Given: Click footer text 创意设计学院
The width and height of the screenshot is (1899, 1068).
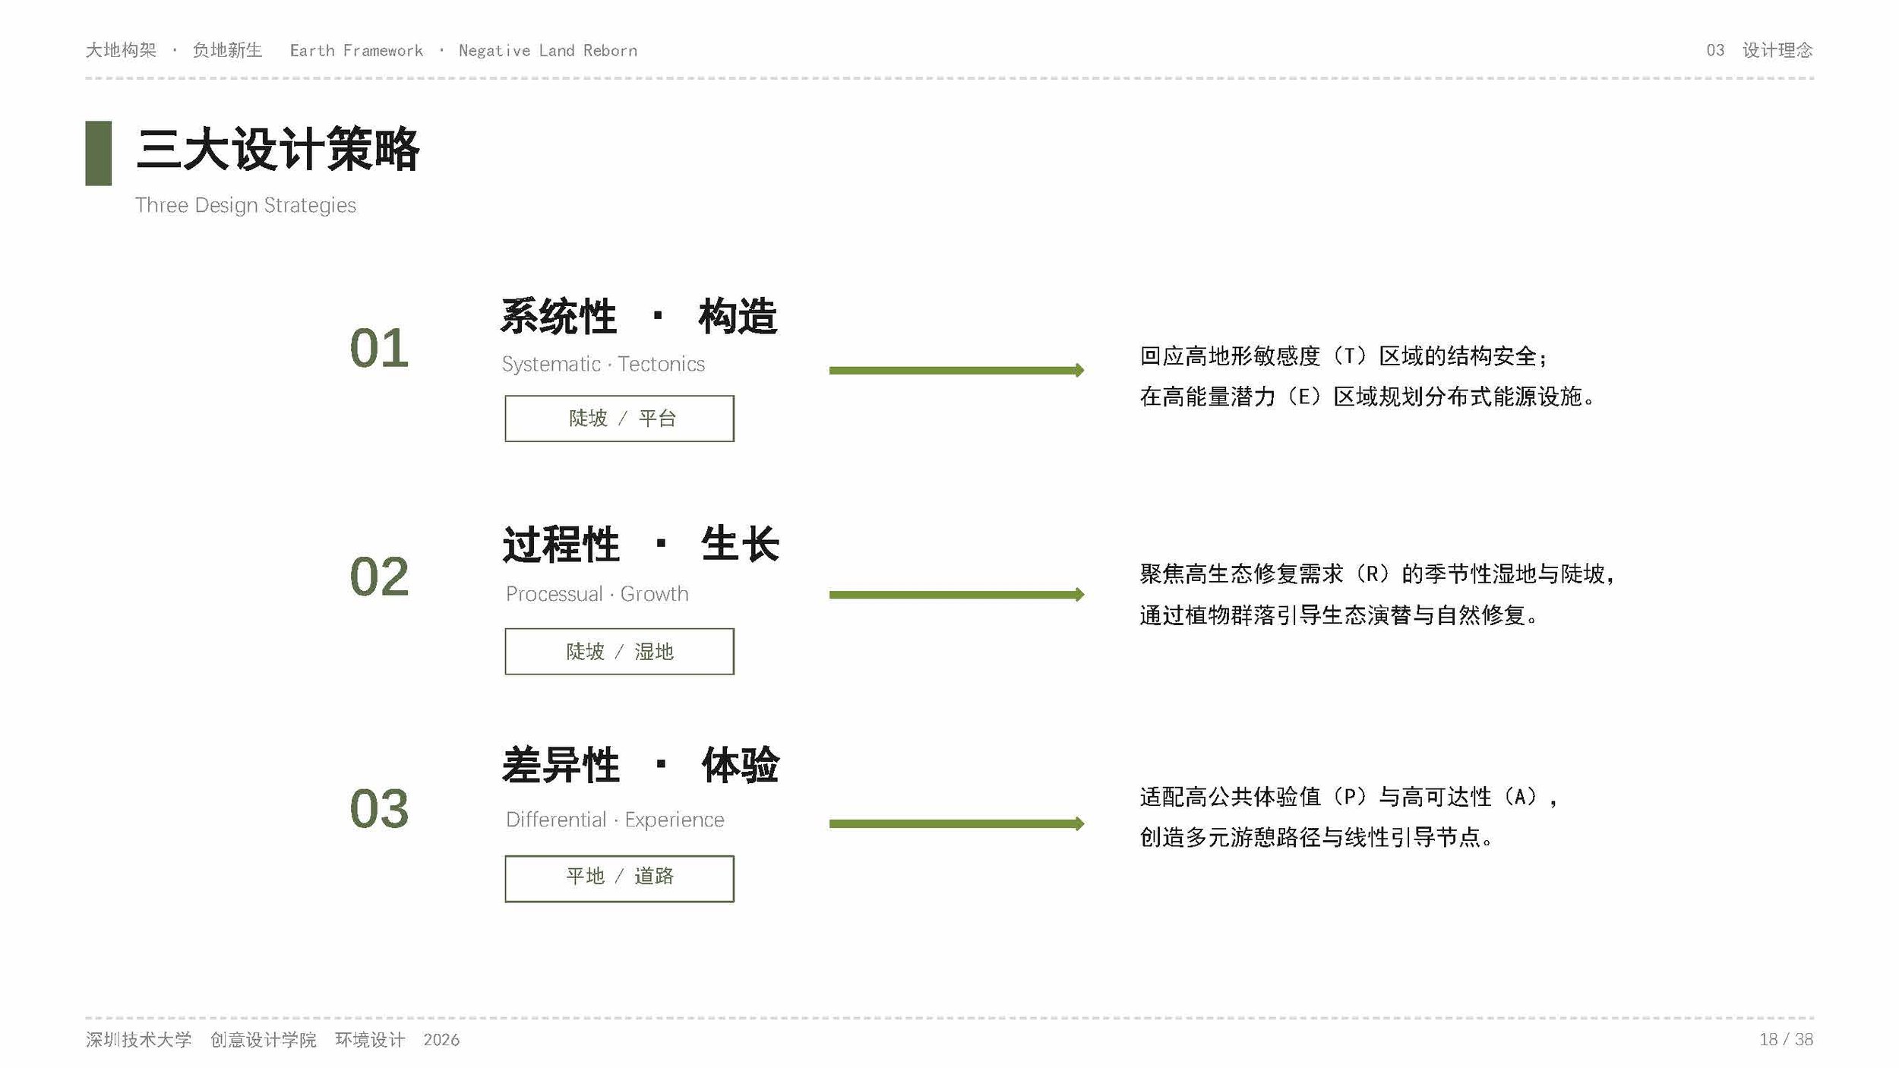Looking at the screenshot, I should click(x=264, y=1040).
